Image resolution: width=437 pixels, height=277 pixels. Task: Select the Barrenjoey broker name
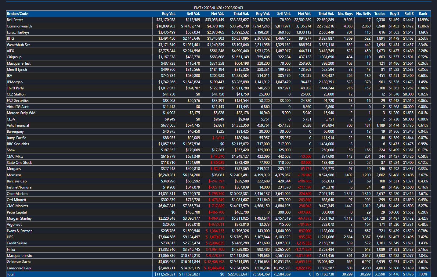[x=15, y=131]
